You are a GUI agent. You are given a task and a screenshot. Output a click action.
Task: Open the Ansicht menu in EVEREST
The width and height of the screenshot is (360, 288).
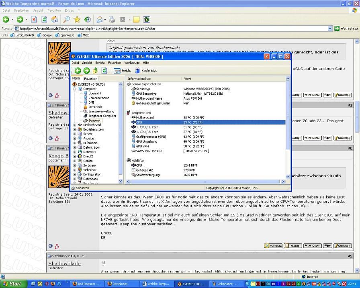(87, 63)
